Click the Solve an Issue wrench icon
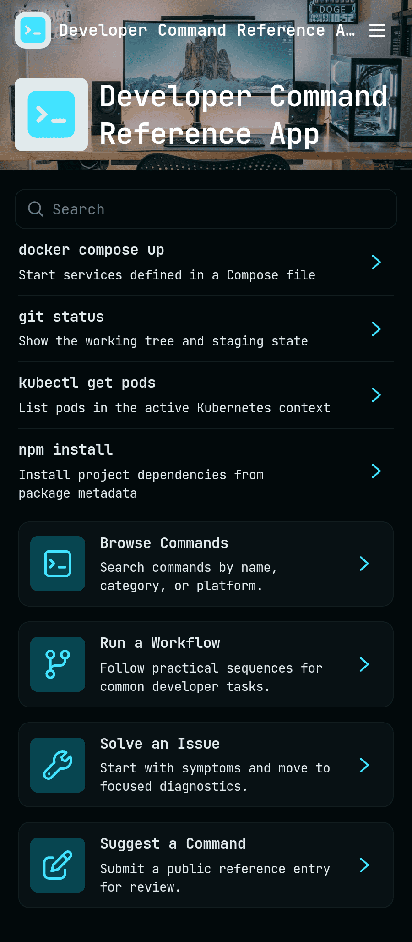412x942 pixels. [x=58, y=765]
